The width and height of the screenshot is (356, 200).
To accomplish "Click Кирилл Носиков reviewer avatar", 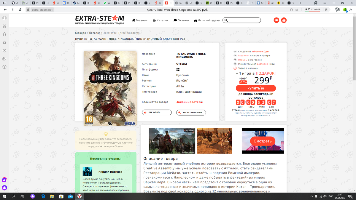I will tap(88, 172).
